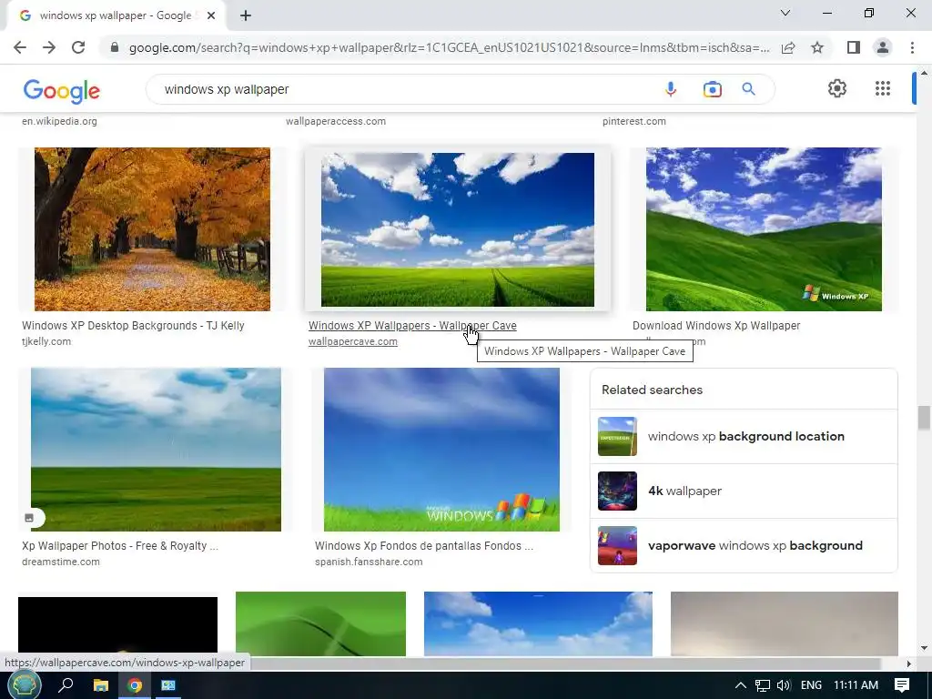Close the windows xp wallpaper tab
Viewport: 932px width, 699px height.
click(211, 15)
